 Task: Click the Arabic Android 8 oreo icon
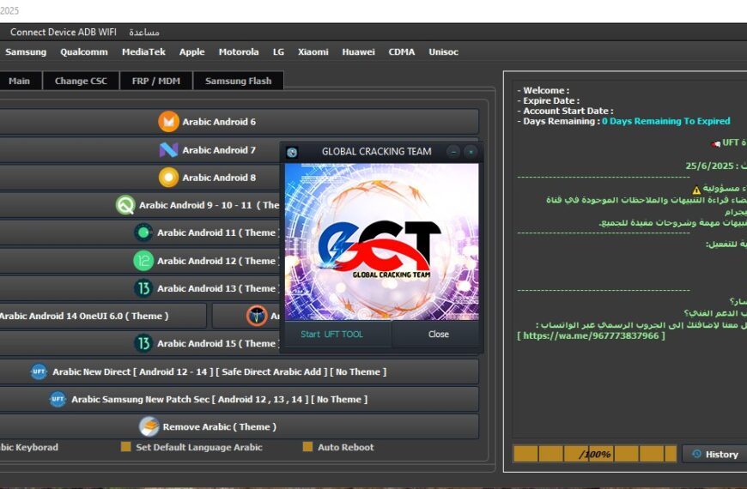[x=168, y=178]
